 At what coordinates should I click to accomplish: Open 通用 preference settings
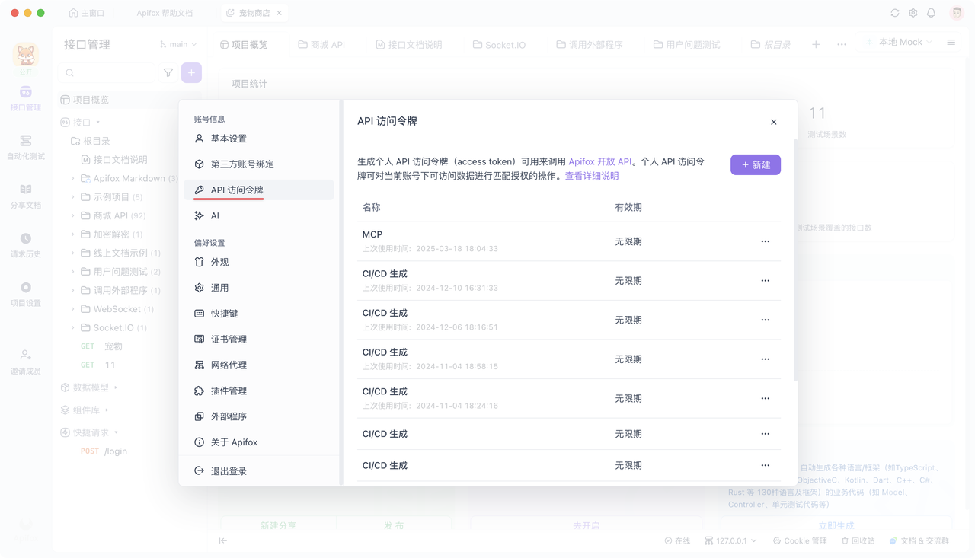[259, 288]
